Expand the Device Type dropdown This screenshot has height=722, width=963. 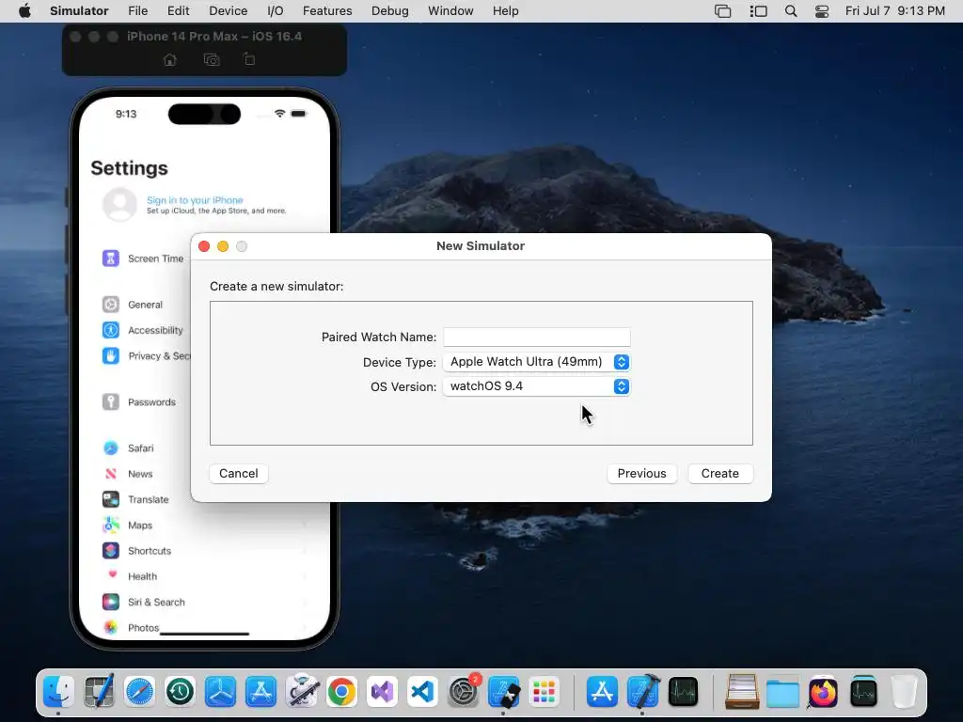click(537, 362)
